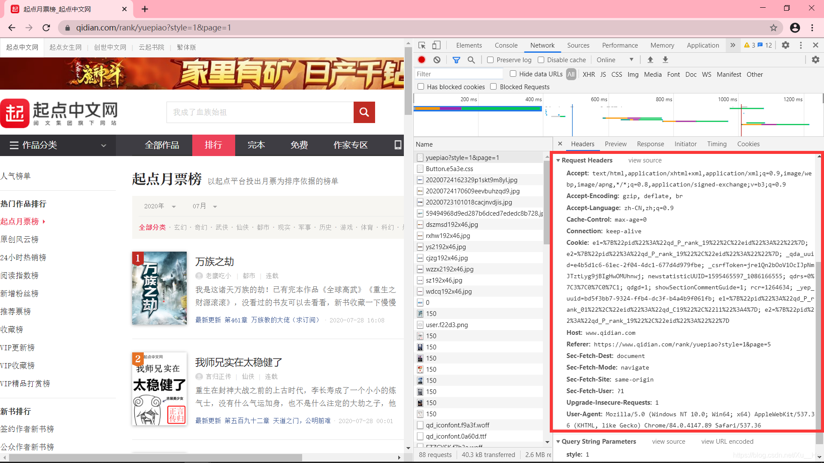Toggle the network filter funnel icon
The width and height of the screenshot is (824, 463).
(456, 60)
